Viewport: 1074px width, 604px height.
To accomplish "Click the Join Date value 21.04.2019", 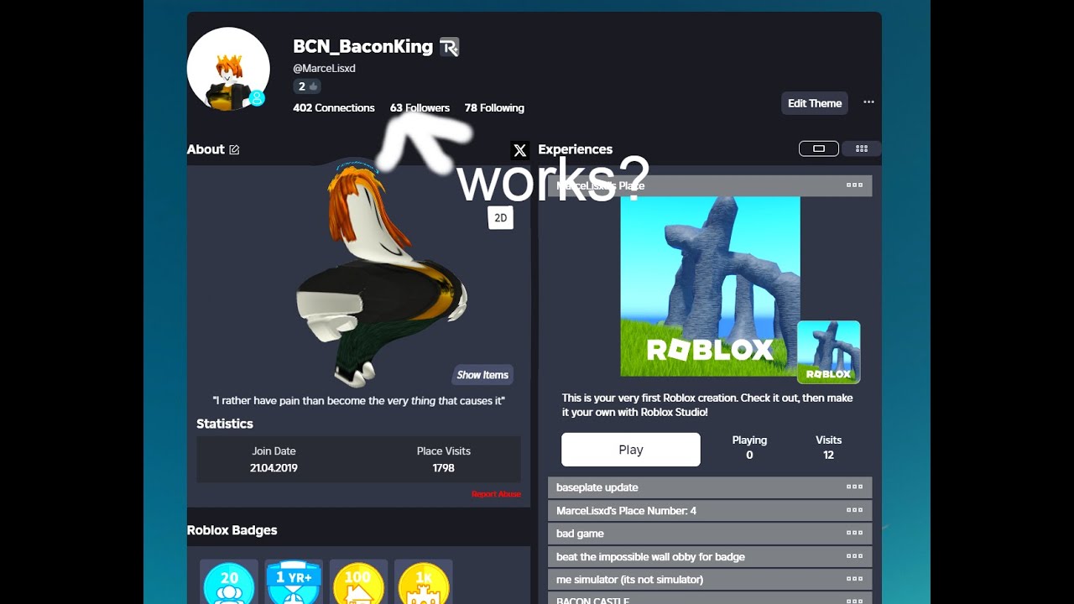I will [x=274, y=468].
